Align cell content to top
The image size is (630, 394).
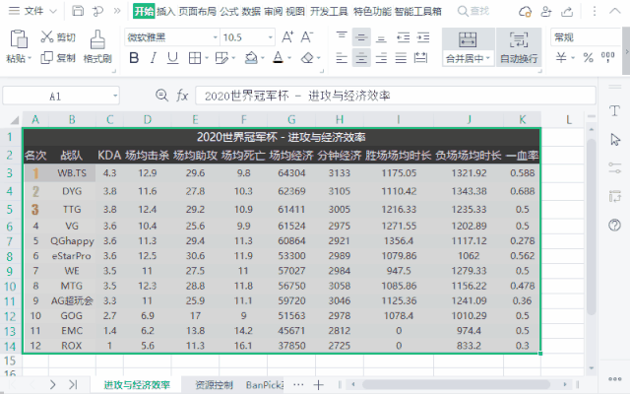[x=342, y=36]
